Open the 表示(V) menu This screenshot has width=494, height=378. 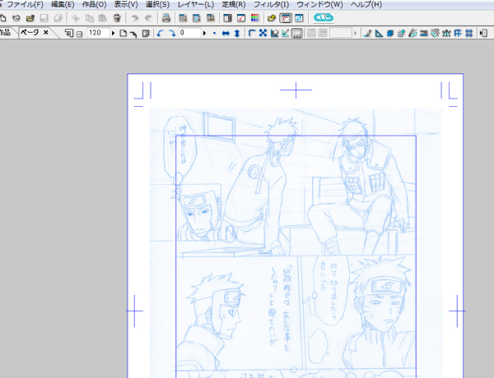[x=126, y=5]
